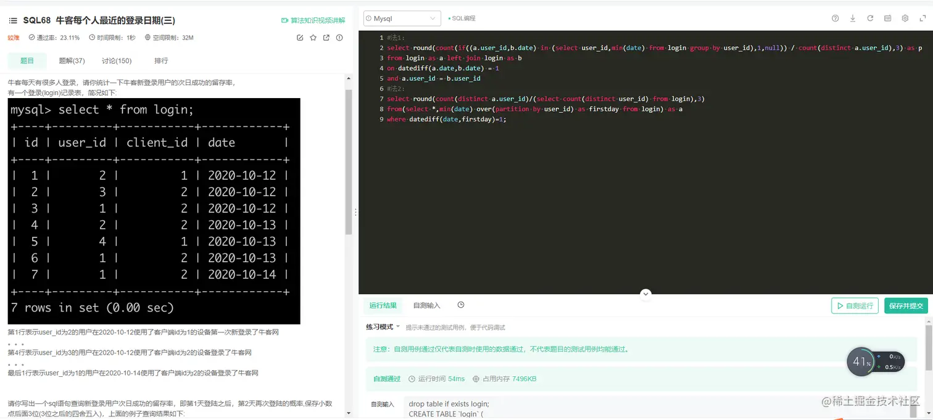
Task: Click the 空间限制：32M text
Action: (170, 38)
